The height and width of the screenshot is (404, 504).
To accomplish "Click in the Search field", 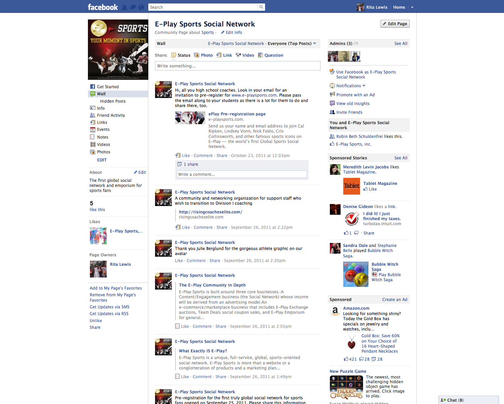I will click(203, 7).
